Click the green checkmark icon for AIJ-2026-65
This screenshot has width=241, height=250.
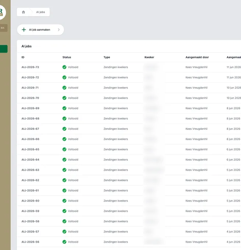coord(64,149)
